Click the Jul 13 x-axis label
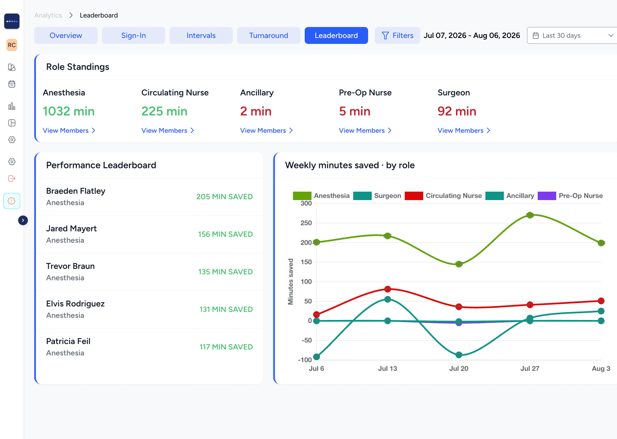The image size is (617, 439). [x=388, y=369]
